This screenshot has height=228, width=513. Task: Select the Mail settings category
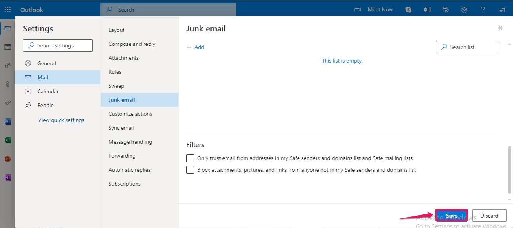coord(43,77)
